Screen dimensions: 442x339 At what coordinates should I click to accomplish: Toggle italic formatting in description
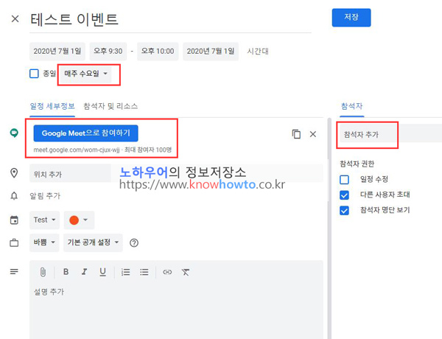pos(84,272)
